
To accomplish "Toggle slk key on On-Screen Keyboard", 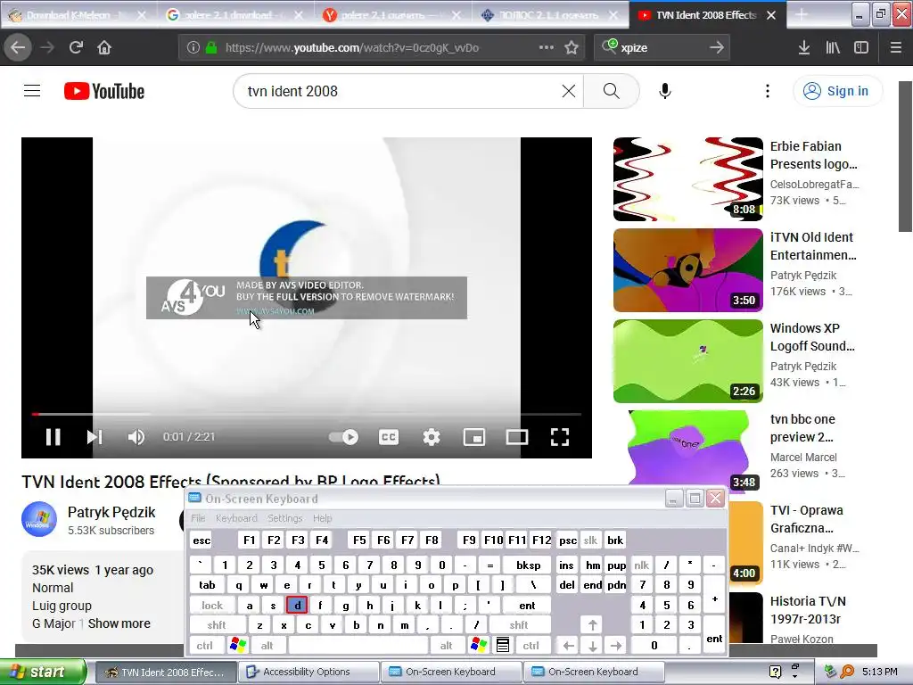I will [590, 541].
